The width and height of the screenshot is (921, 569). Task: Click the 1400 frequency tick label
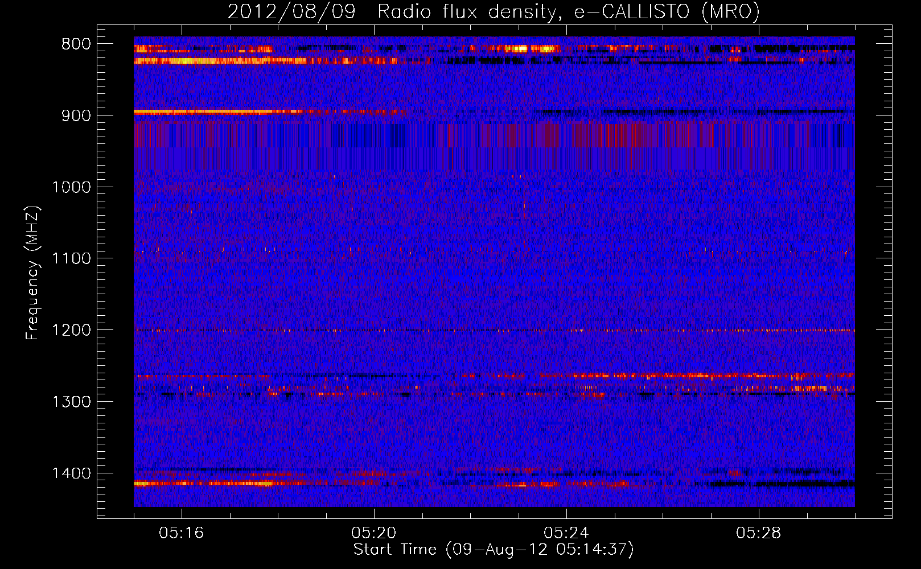pyautogui.click(x=71, y=473)
